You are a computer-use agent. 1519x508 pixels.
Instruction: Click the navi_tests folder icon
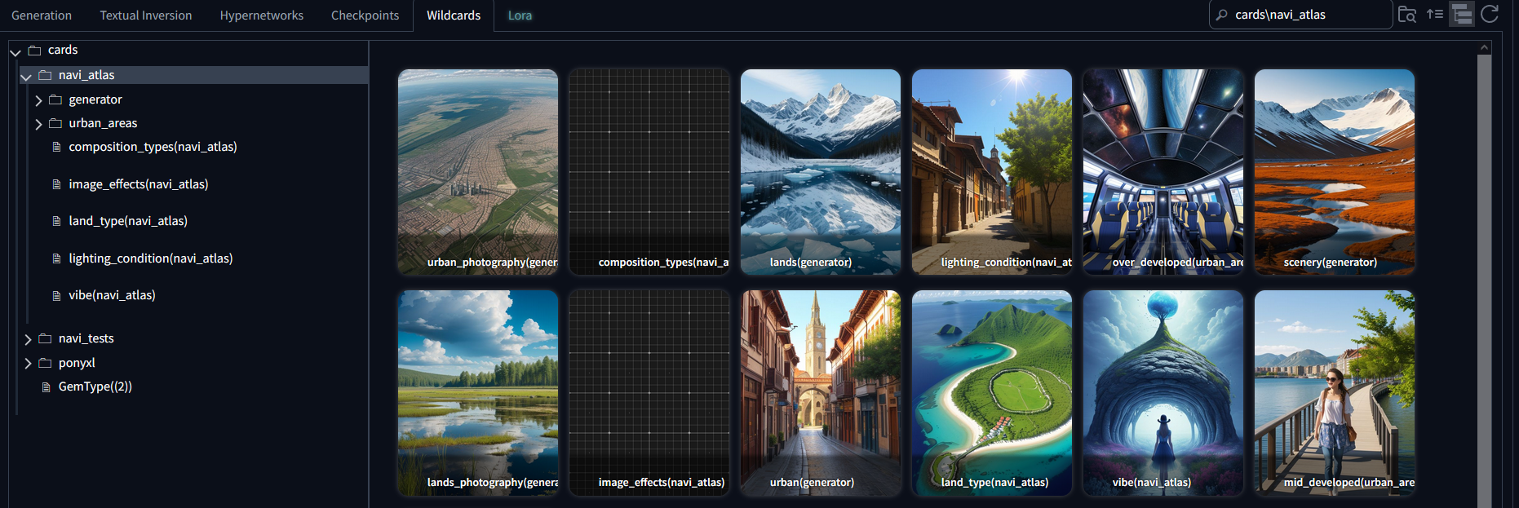[x=45, y=338]
